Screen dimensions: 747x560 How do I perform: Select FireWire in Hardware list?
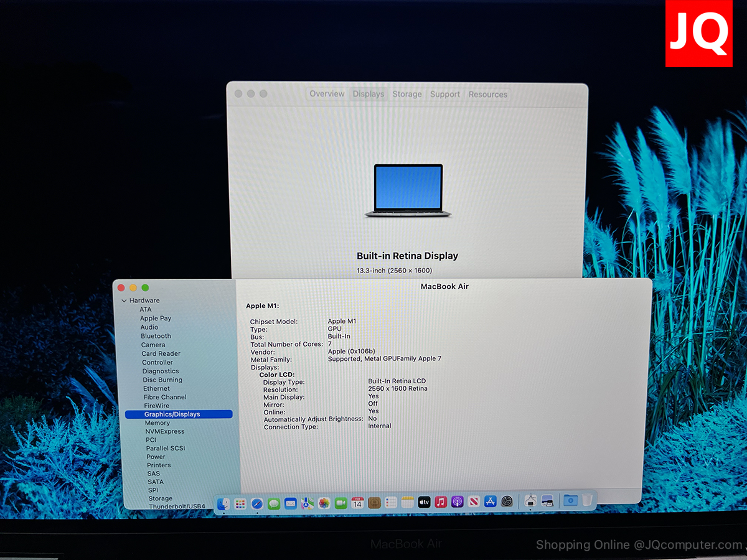157,406
